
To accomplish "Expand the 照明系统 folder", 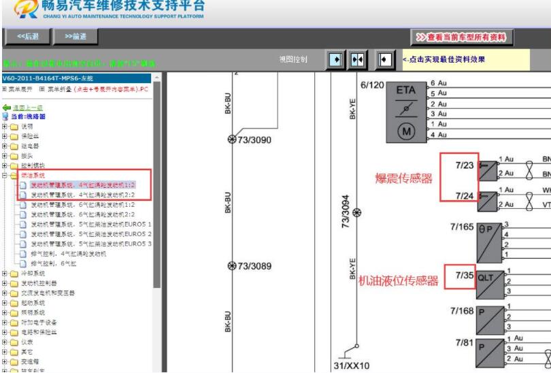I will [x=4, y=313].
